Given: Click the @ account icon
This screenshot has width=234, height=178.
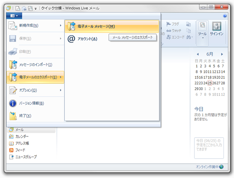Looking at the screenshot, I should click(x=71, y=39).
